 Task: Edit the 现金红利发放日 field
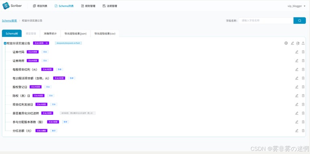pyautogui.click(x=297, y=104)
